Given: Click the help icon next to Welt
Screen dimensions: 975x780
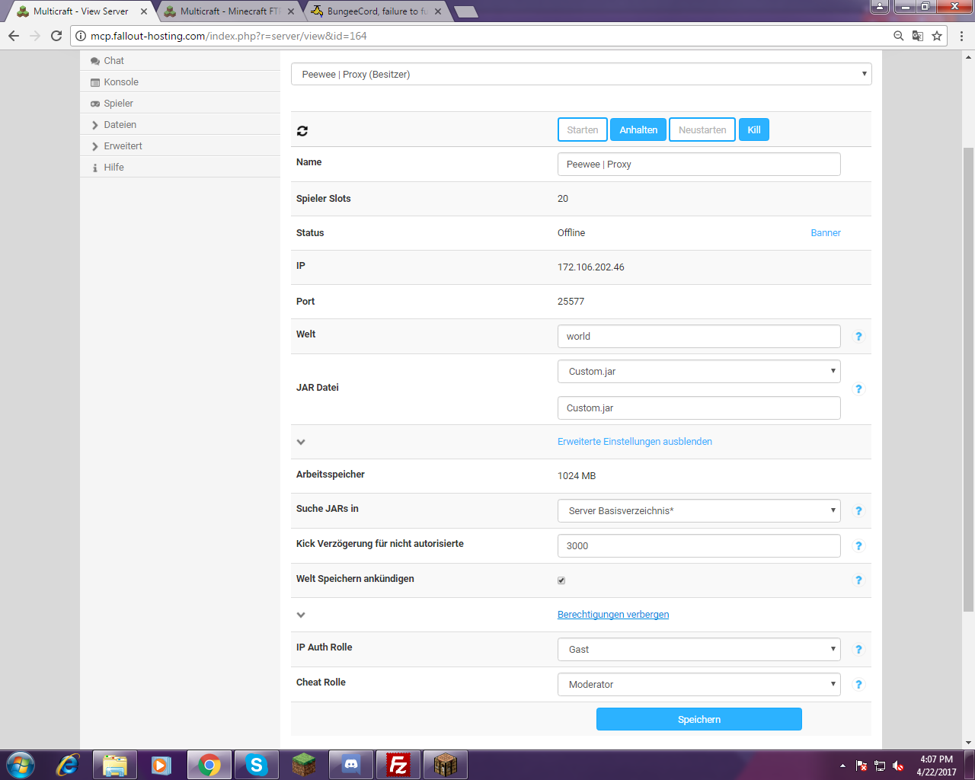Looking at the screenshot, I should tap(858, 336).
